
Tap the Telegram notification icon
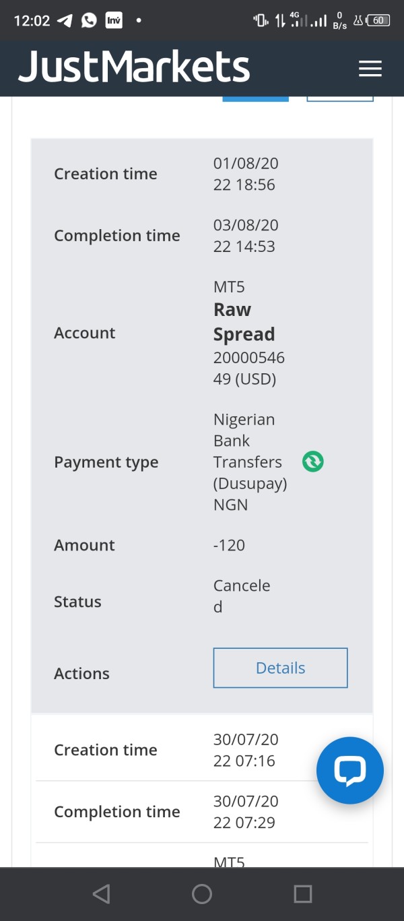pos(65,20)
